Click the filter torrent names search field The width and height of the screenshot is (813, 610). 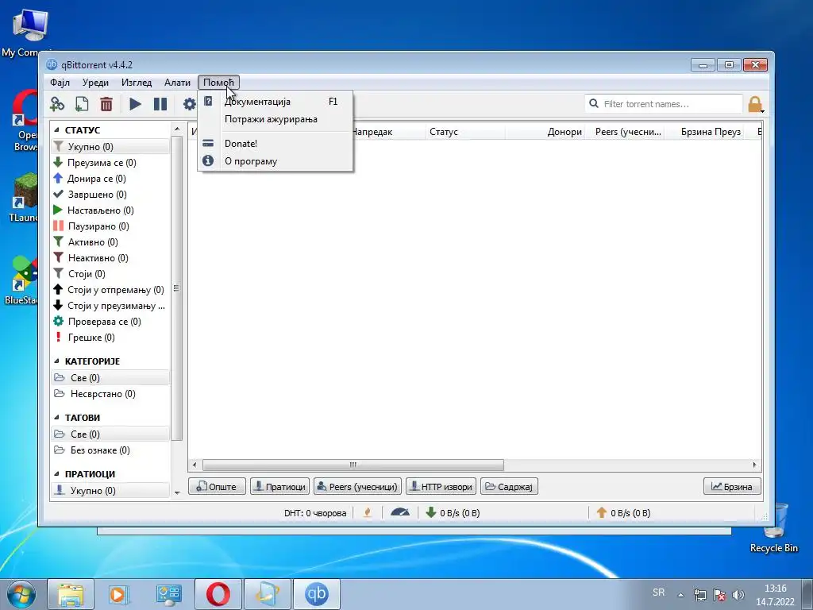tap(664, 104)
